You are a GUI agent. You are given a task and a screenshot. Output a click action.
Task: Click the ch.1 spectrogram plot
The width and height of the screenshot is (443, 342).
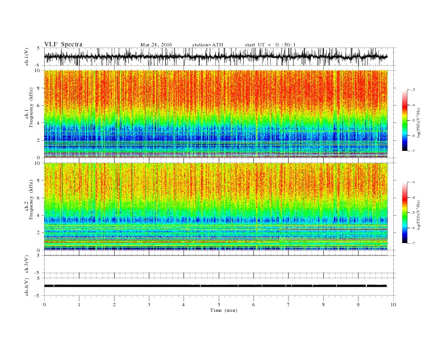coord(216,114)
